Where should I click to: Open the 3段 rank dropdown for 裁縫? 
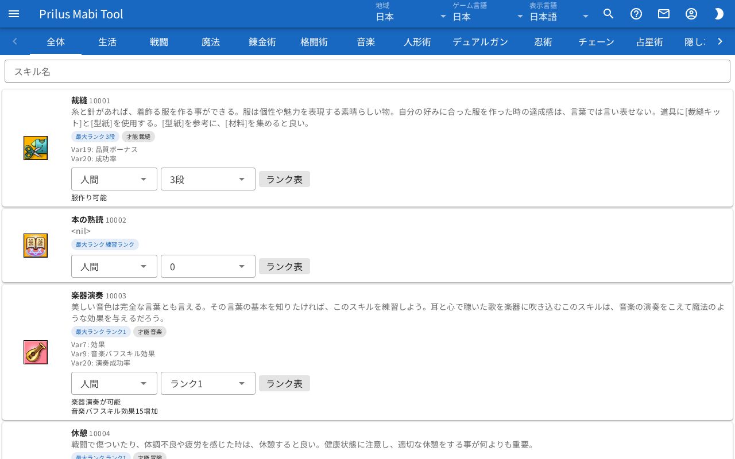(x=208, y=179)
